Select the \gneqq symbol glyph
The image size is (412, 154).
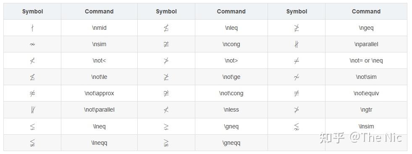(166, 143)
